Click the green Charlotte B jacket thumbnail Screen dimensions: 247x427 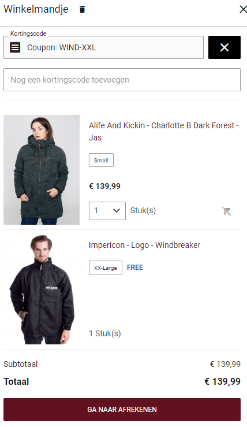point(42,170)
